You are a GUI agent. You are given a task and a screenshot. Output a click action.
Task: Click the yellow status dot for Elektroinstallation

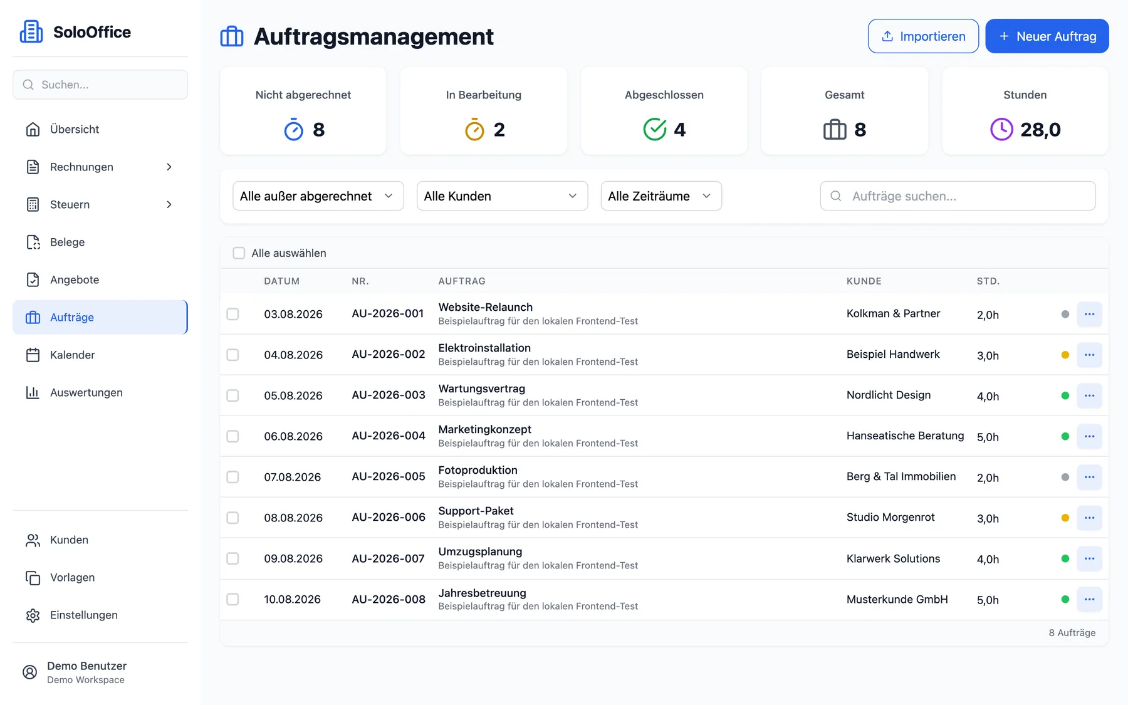pyautogui.click(x=1065, y=355)
